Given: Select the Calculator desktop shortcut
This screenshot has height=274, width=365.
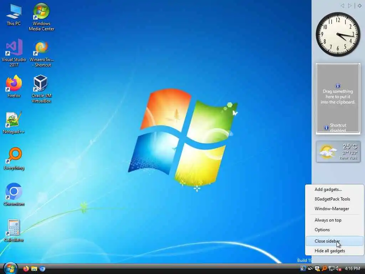Looking at the screenshot, I should pyautogui.click(x=14, y=231).
